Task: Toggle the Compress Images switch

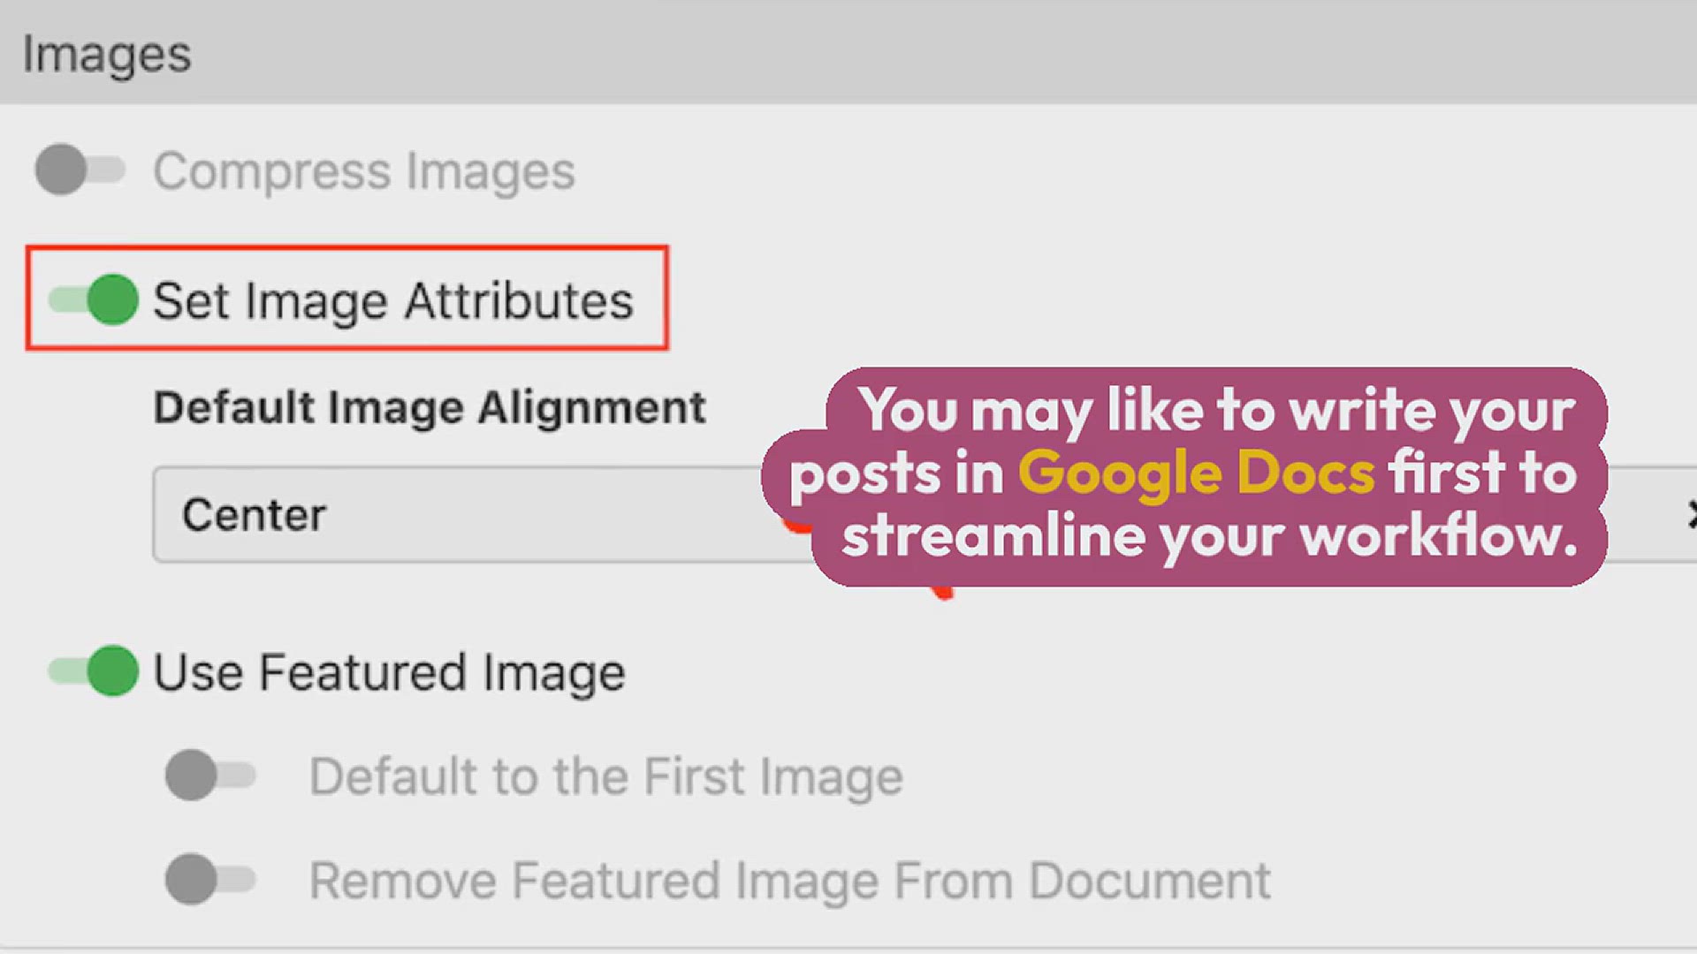Action: tap(80, 170)
